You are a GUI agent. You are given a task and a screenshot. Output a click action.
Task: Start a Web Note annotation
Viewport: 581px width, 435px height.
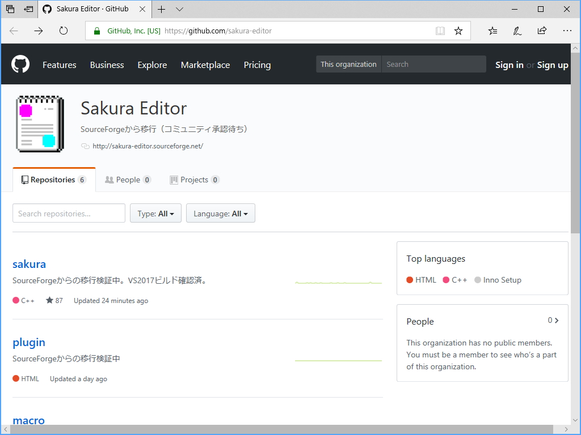tap(516, 31)
